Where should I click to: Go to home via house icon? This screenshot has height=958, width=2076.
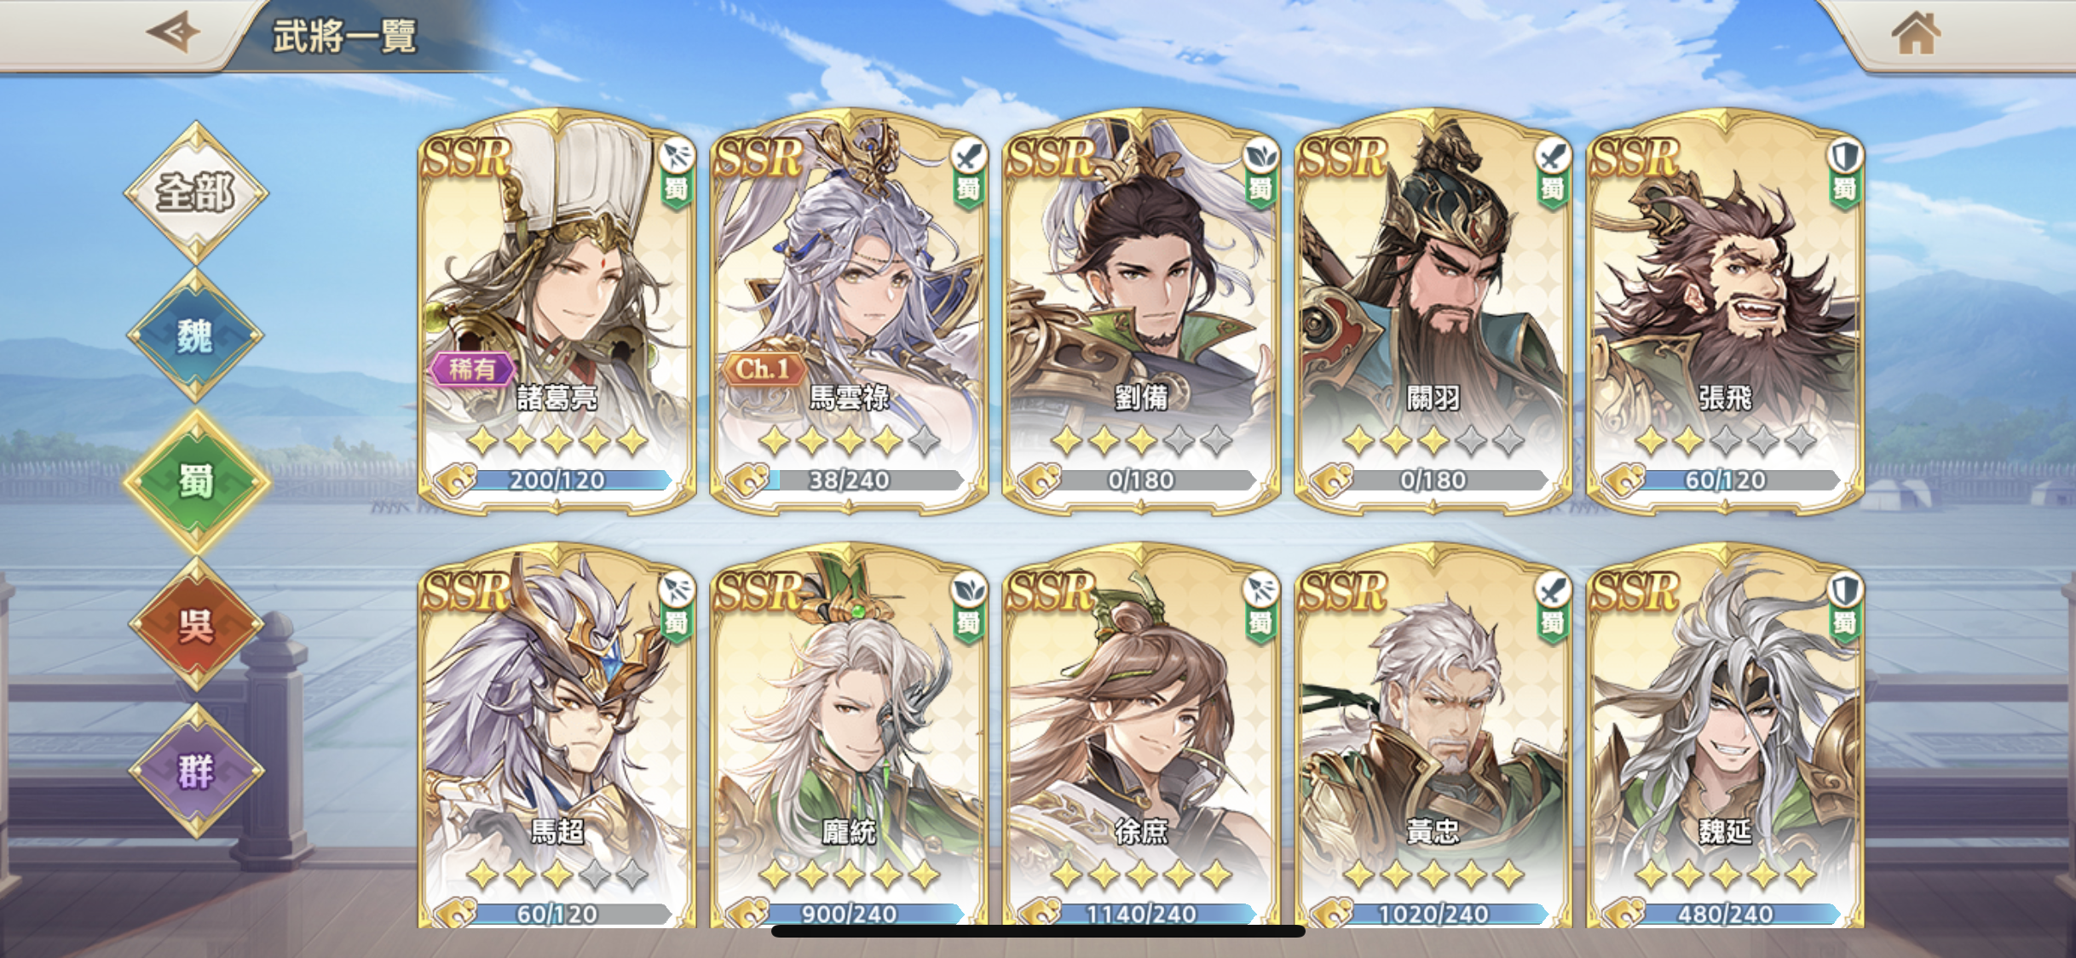coord(1916,33)
